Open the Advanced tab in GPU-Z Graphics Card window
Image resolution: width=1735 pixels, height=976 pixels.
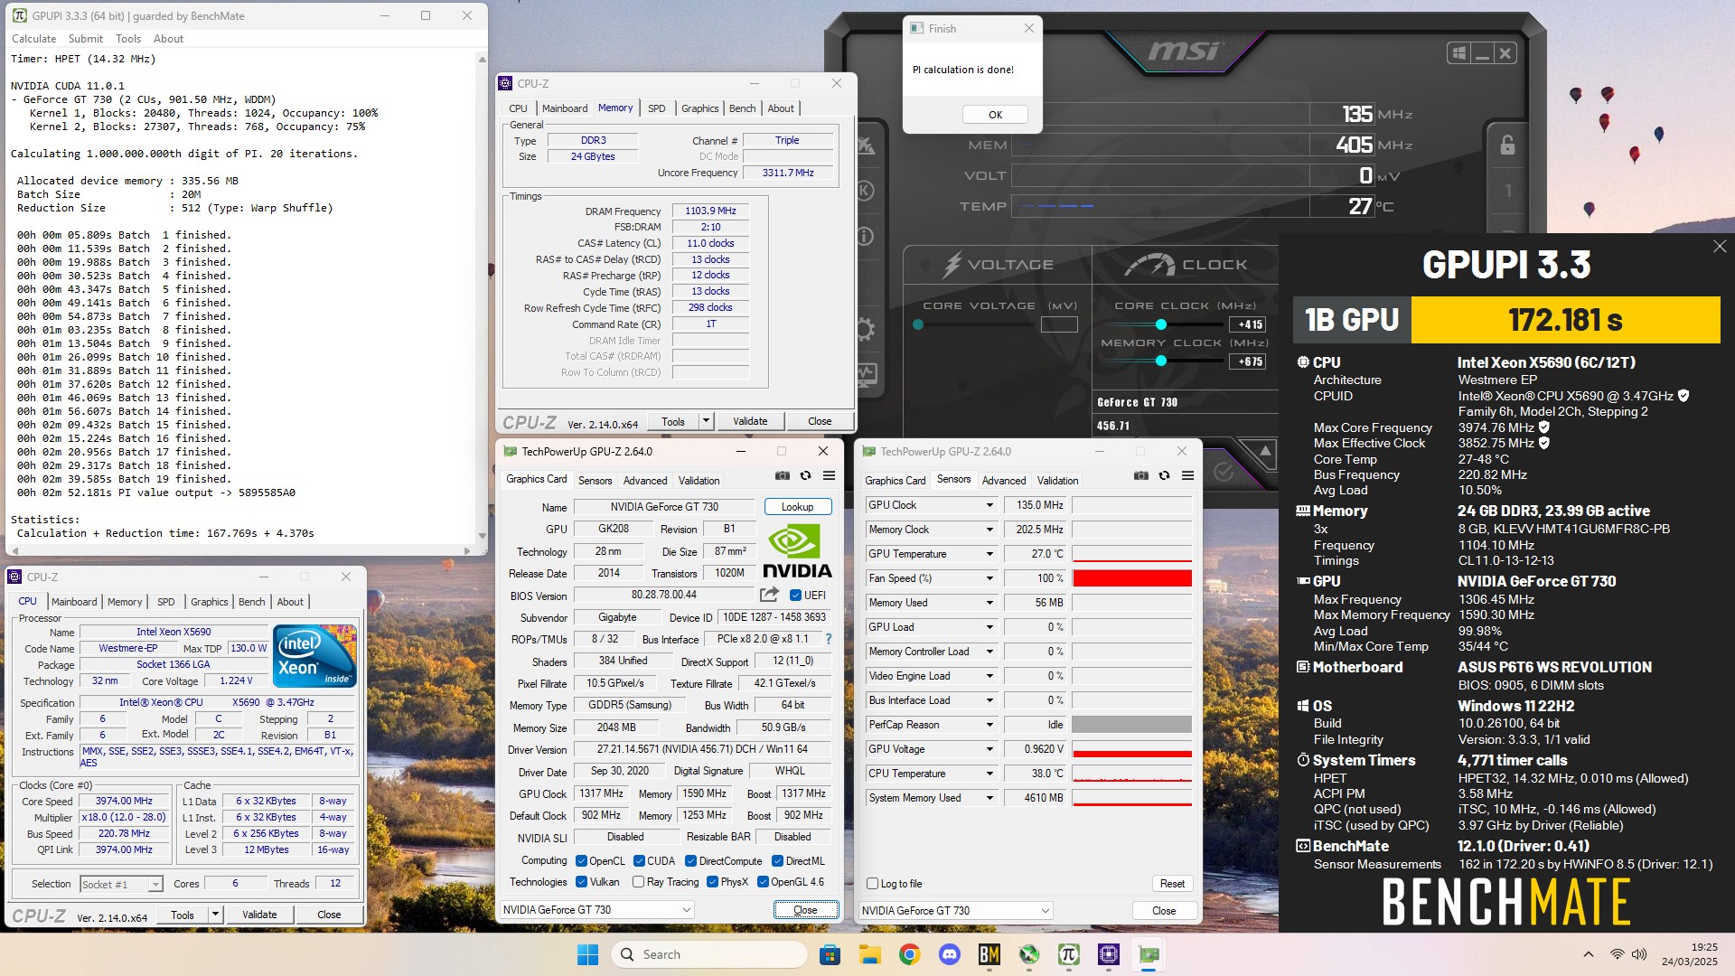(x=645, y=481)
